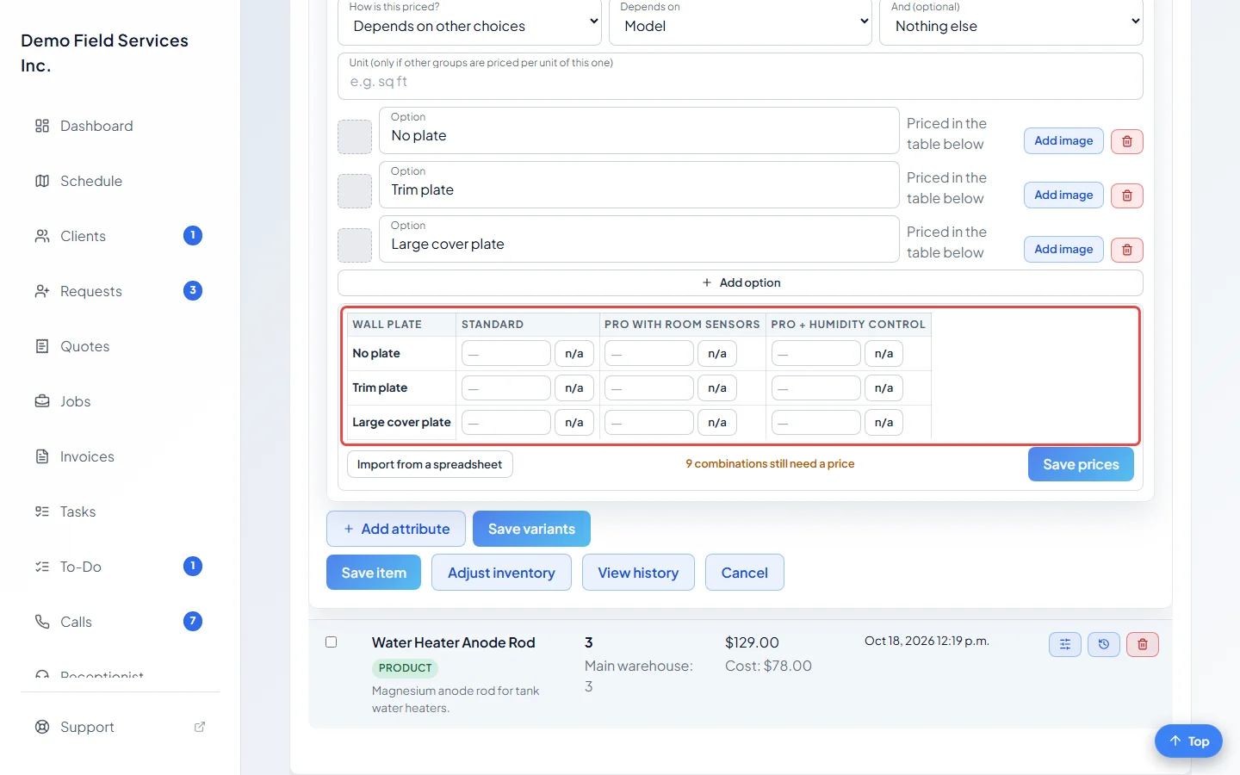The height and width of the screenshot is (775, 1240).
Task: Jump back to Top of page
Action: [x=1188, y=741]
